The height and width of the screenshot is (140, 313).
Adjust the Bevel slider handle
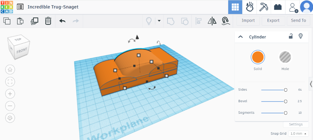pyautogui.click(x=285, y=101)
